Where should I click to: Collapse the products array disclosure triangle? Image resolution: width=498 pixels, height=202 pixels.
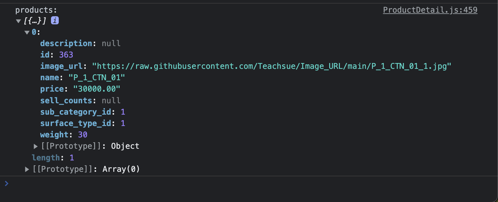pyautogui.click(x=19, y=21)
